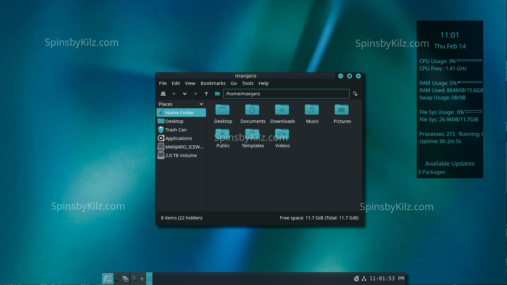This screenshot has width=507, height=285.
Task: Open the View menu
Action: (x=190, y=83)
